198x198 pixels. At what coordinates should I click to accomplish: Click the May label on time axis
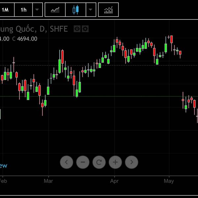(169, 181)
